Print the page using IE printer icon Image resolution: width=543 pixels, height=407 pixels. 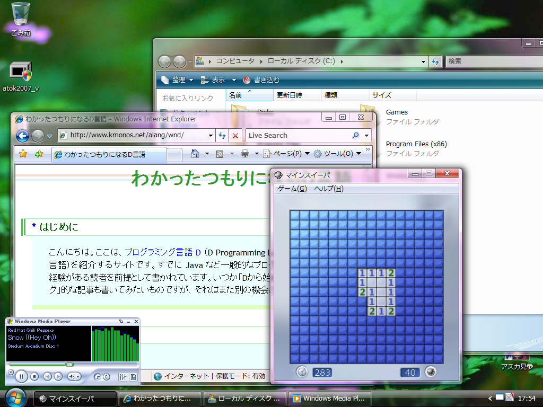point(245,154)
